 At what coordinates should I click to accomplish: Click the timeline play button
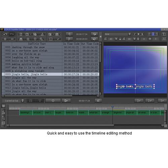click(66, 101)
